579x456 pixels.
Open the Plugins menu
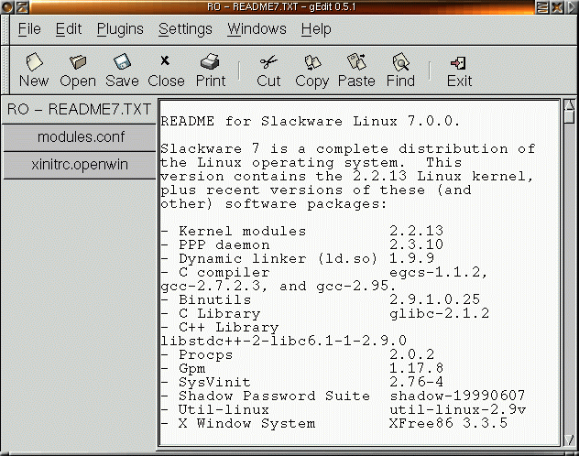click(x=120, y=28)
